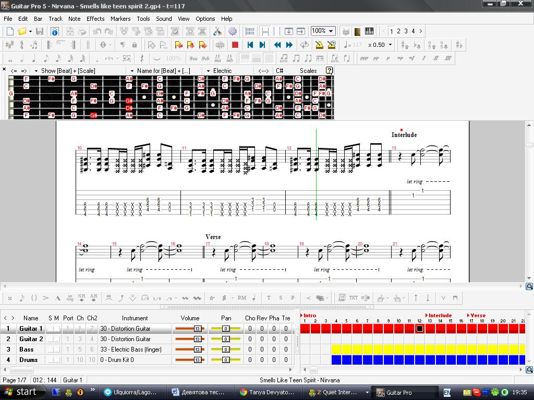The height and width of the screenshot is (400, 534).
Task: Click the Interlude marker in timeline
Action: pos(439,315)
